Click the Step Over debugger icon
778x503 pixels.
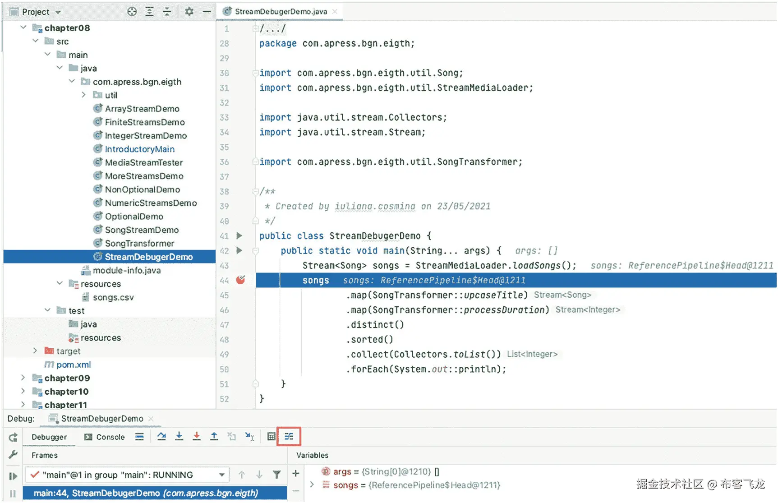pyautogui.click(x=161, y=436)
